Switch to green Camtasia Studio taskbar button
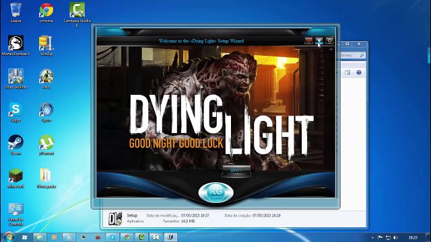 click(141, 237)
